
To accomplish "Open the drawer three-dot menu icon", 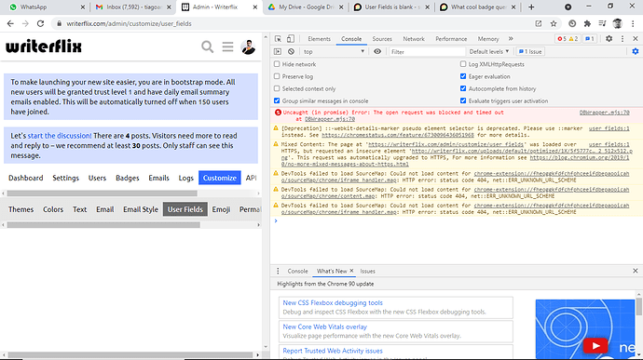I will coord(278,271).
